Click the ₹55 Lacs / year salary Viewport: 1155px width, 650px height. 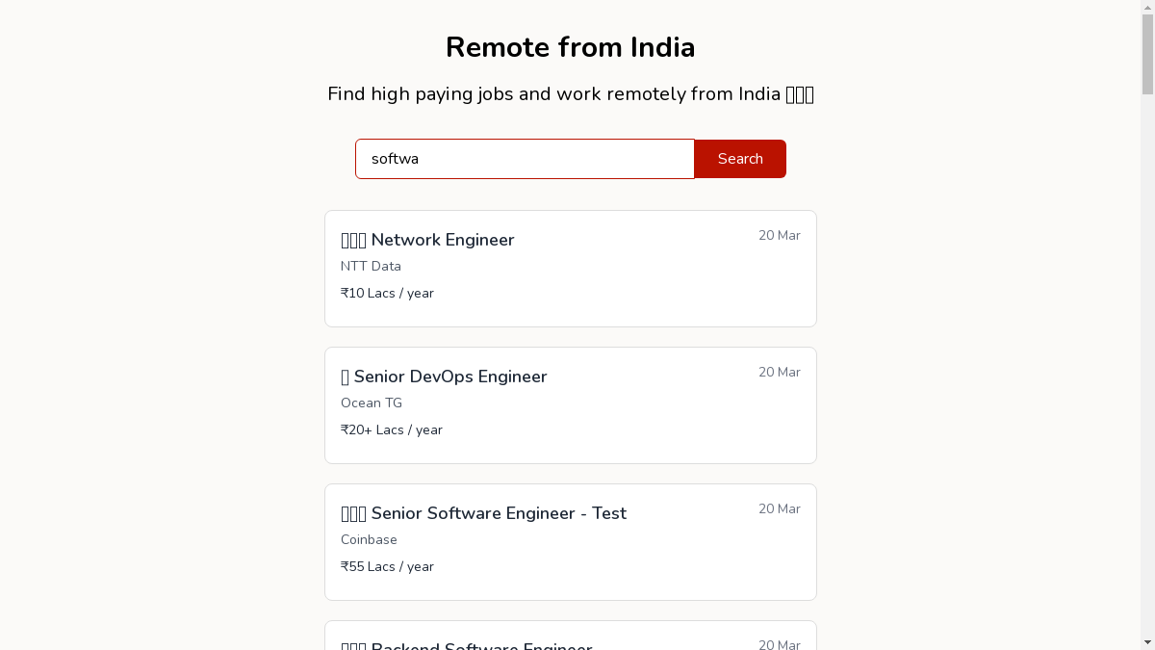pos(387,567)
